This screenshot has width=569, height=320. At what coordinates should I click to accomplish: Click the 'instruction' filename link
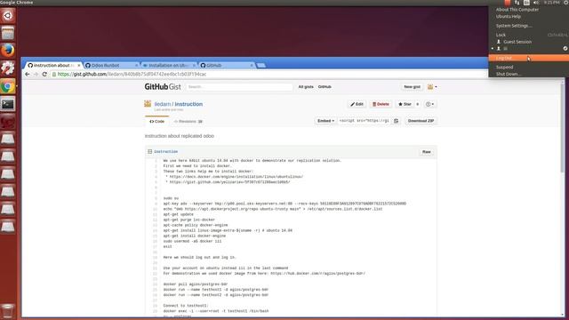click(166, 152)
